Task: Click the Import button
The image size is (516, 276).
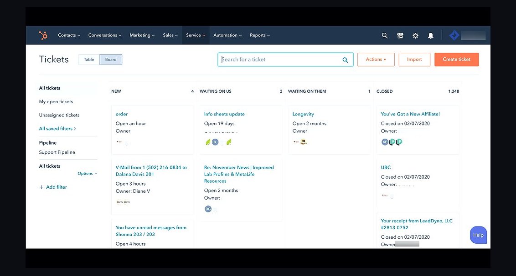Action: point(414,60)
